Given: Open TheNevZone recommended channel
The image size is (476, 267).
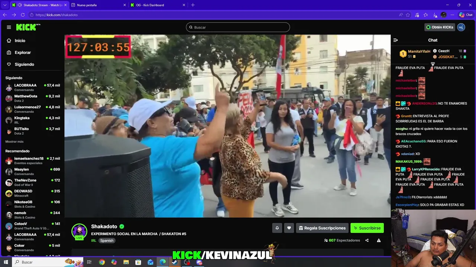Looking at the screenshot, I should (33, 182).
